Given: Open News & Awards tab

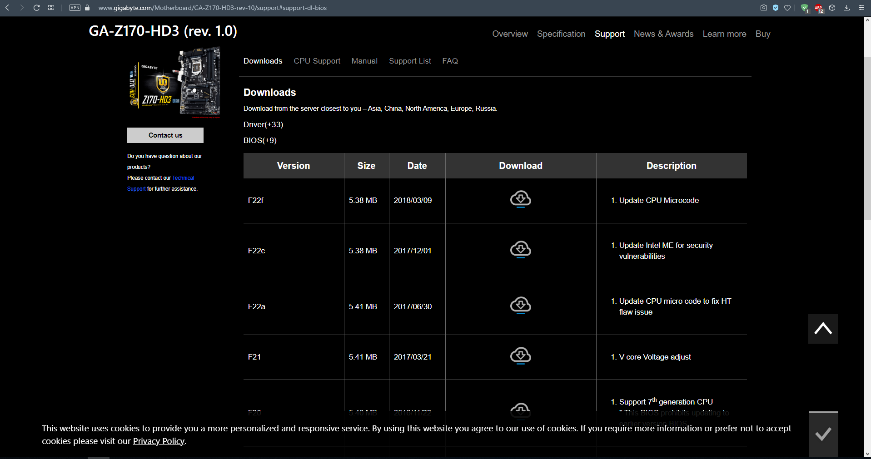Looking at the screenshot, I should pos(663,34).
